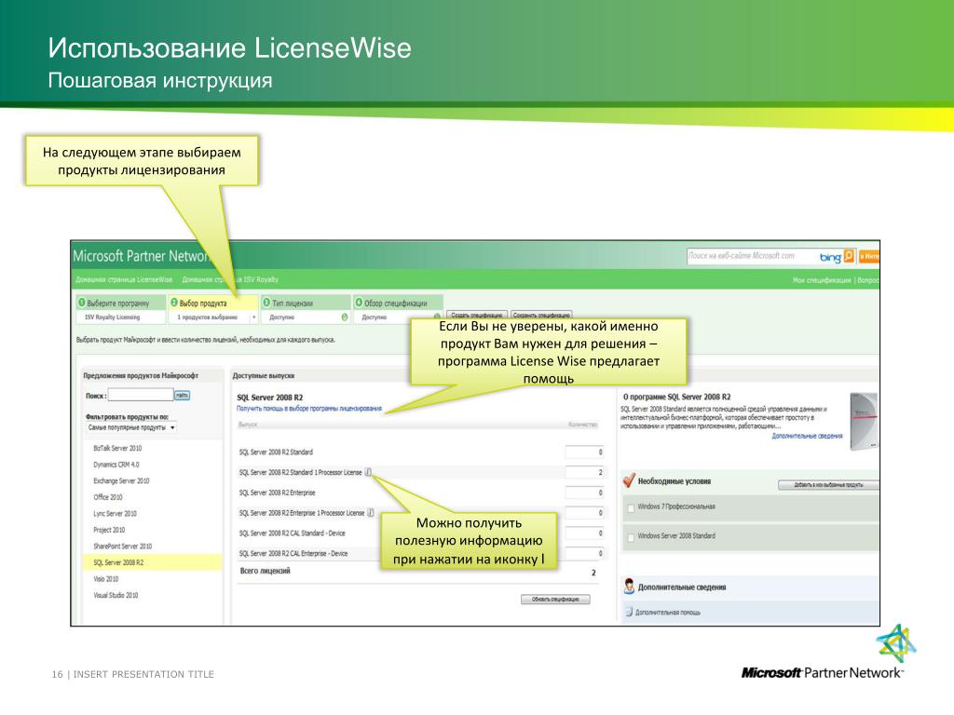
Task: Click info icon beside Standard 1 Processor License
Action: [x=368, y=472]
